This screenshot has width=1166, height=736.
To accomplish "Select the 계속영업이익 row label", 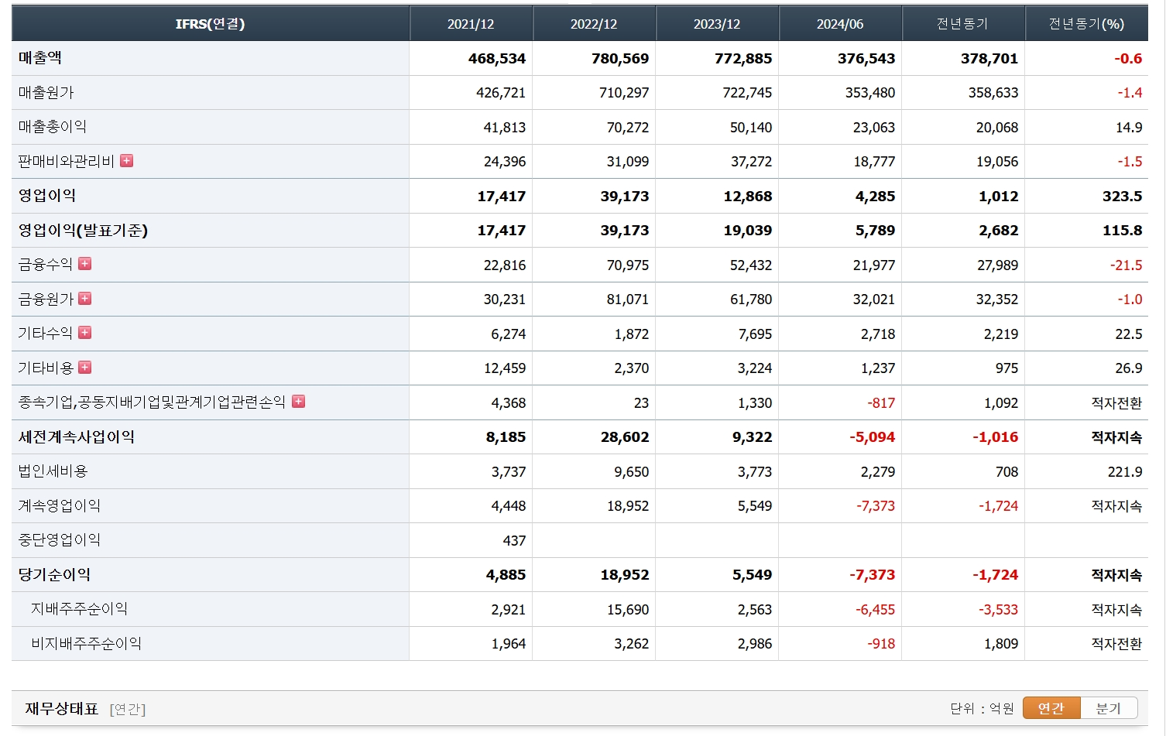I will (60, 506).
